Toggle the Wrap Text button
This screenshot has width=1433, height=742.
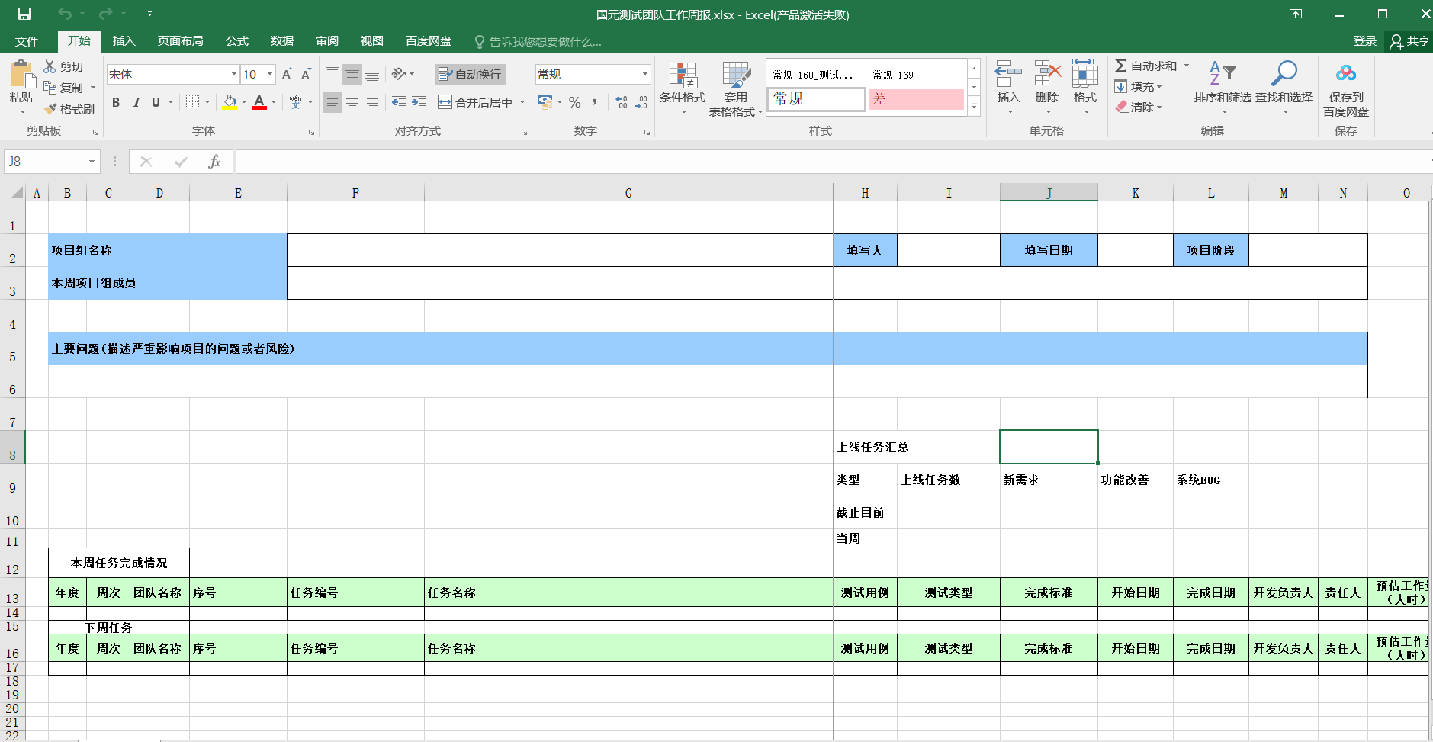[471, 74]
